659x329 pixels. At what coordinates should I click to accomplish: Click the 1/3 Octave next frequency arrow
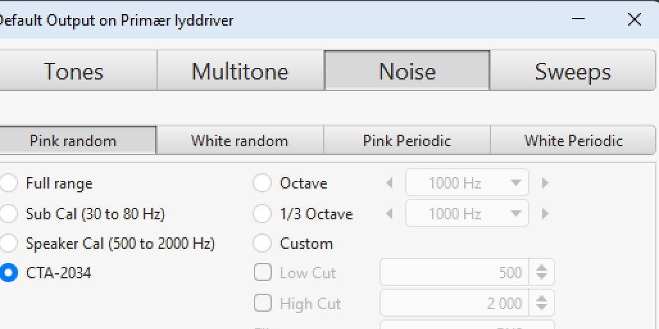(546, 214)
